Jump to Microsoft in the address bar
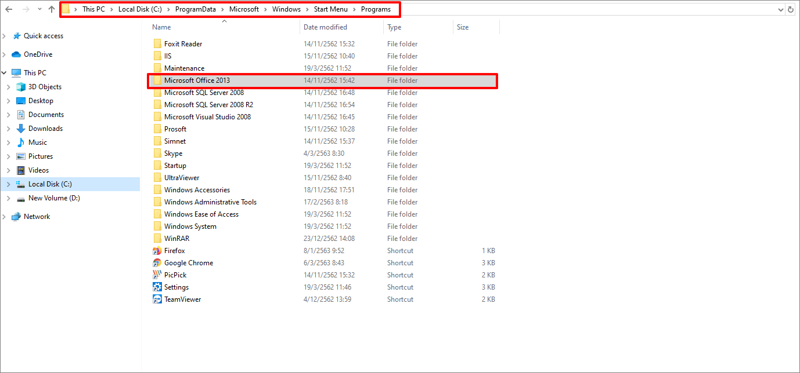 point(244,9)
